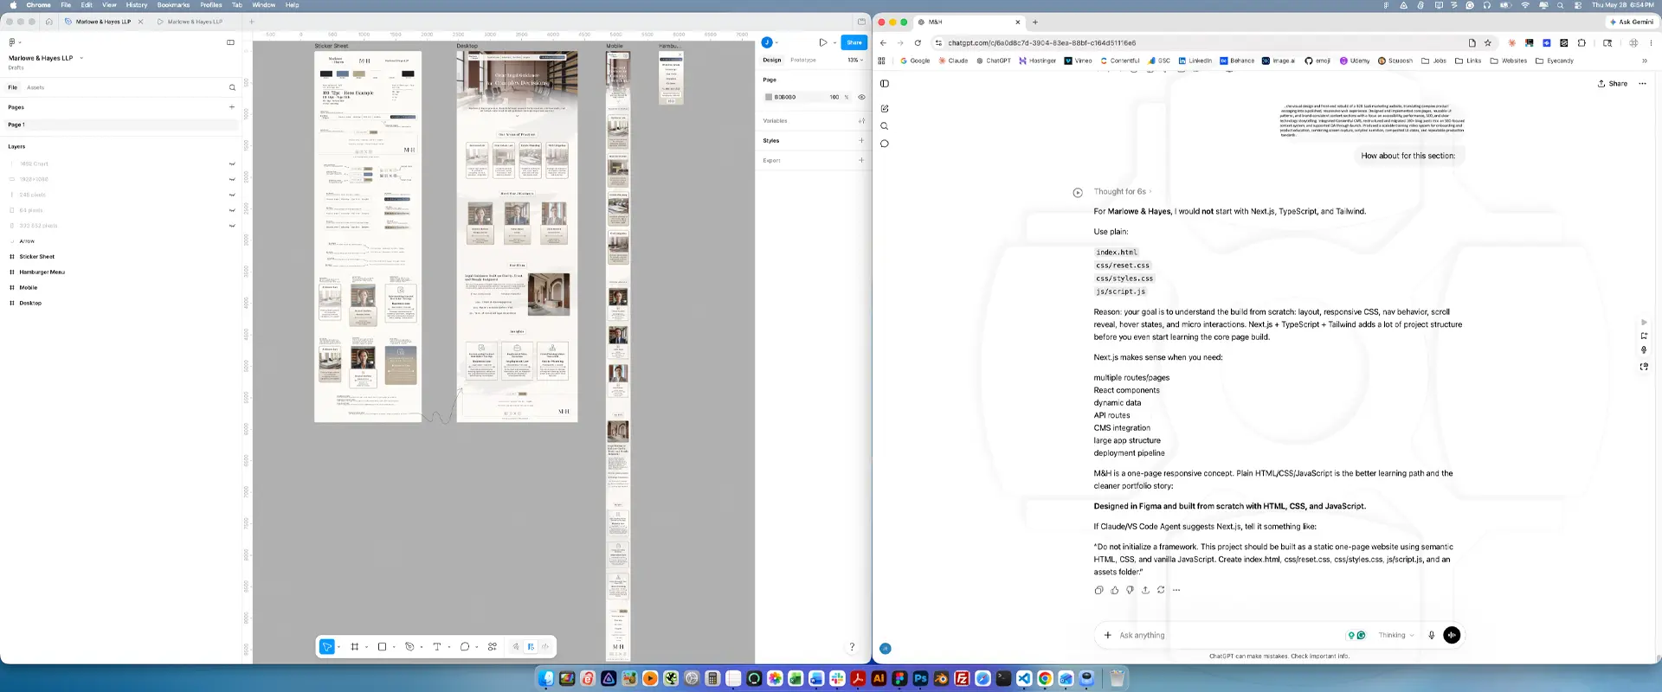Toggle page background visibility eye in Figma
1662x692 pixels.
(x=861, y=97)
